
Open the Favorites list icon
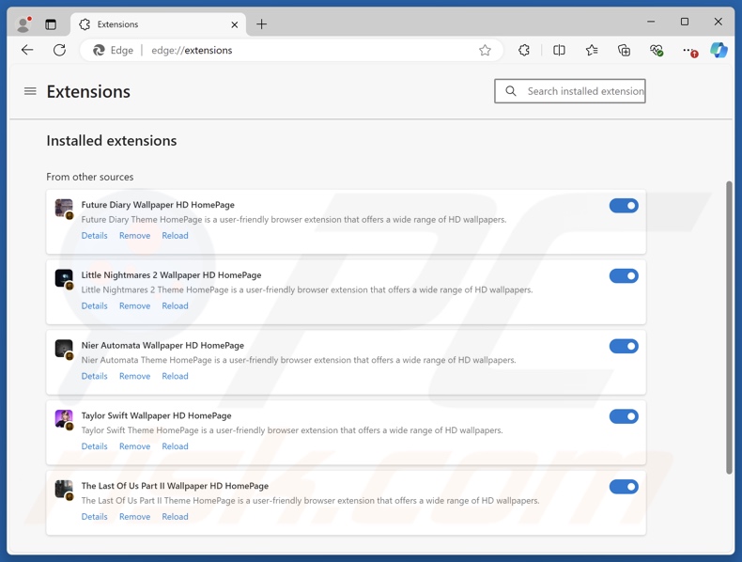pyautogui.click(x=592, y=51)
